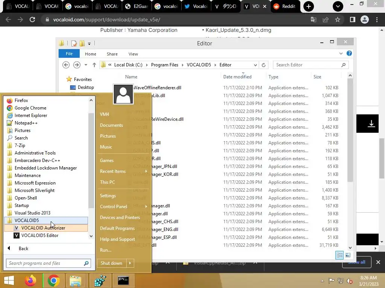Viewport: 385px width, 288px height.
Task: Launch VOCALOID Authorizer
Action: (46, 228)
